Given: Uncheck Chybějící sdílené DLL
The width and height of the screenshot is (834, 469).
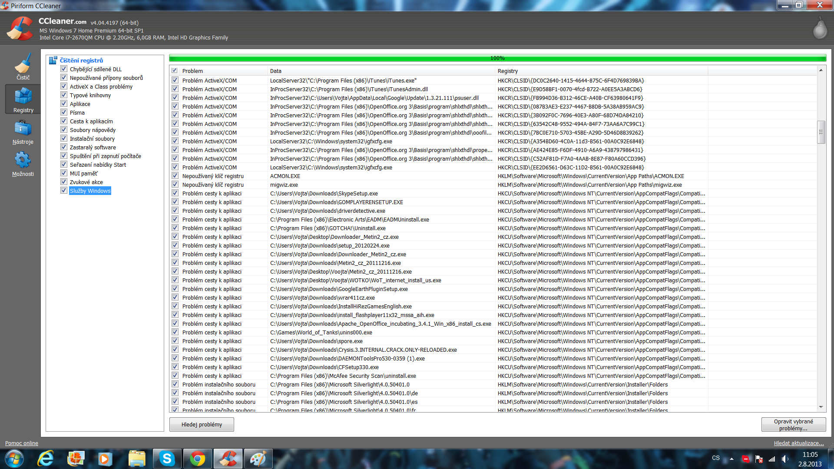Looking at the screenshot, I should 64,69.
